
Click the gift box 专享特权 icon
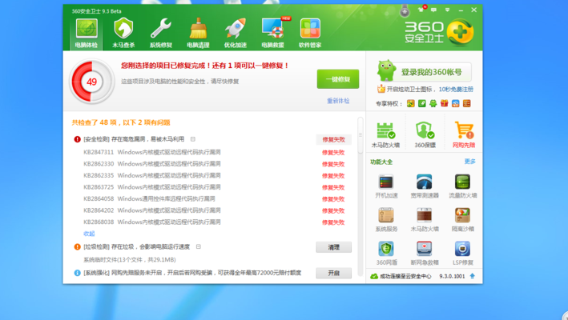444,103
